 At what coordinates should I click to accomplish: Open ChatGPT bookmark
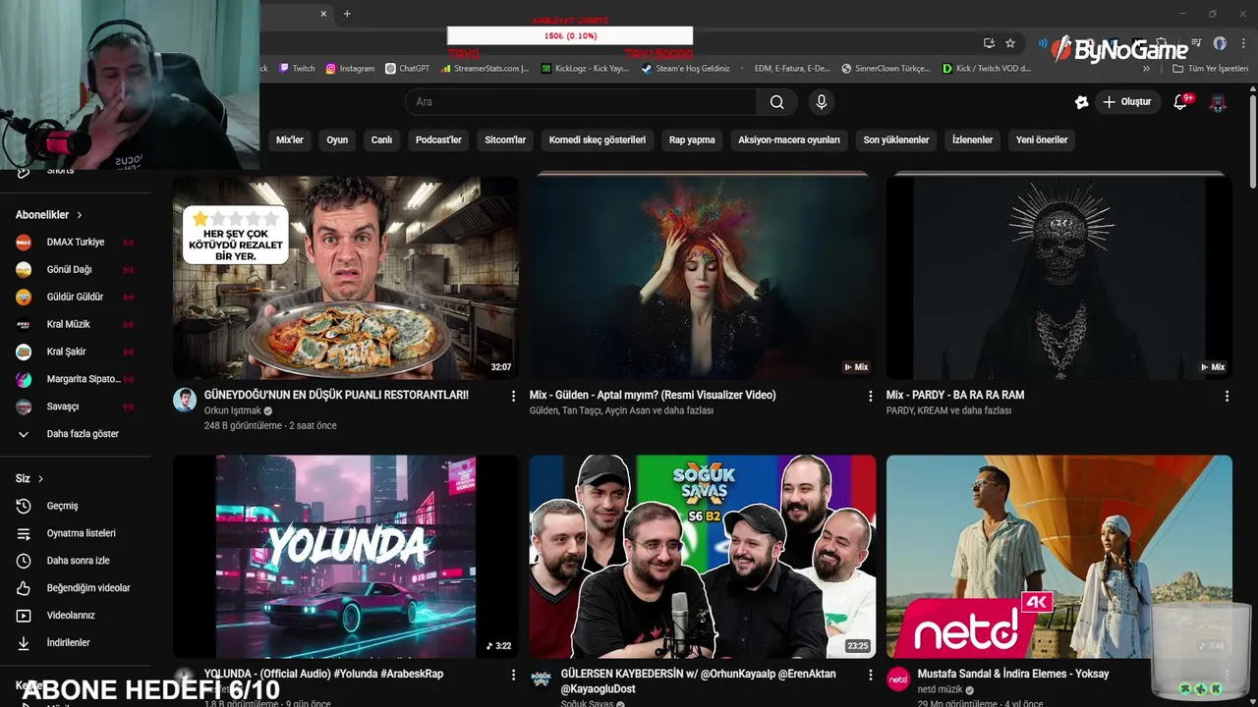coord(408,69)
